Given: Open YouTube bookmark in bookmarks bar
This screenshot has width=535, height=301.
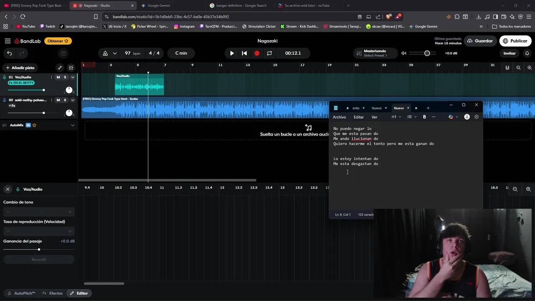Looking at the screenshot, I should 25,26.
